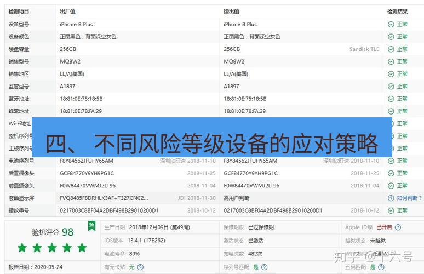The height and width of the screenshot is (274, 424).
Task: Click 出厂值 cell 正面黑色，背面深空灰色
Action: point(88,37)
